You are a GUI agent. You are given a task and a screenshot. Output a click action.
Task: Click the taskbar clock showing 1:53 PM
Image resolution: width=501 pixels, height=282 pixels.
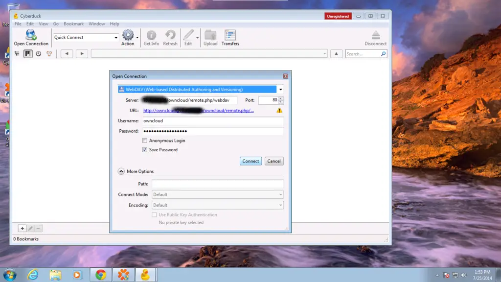pos(482,275)
